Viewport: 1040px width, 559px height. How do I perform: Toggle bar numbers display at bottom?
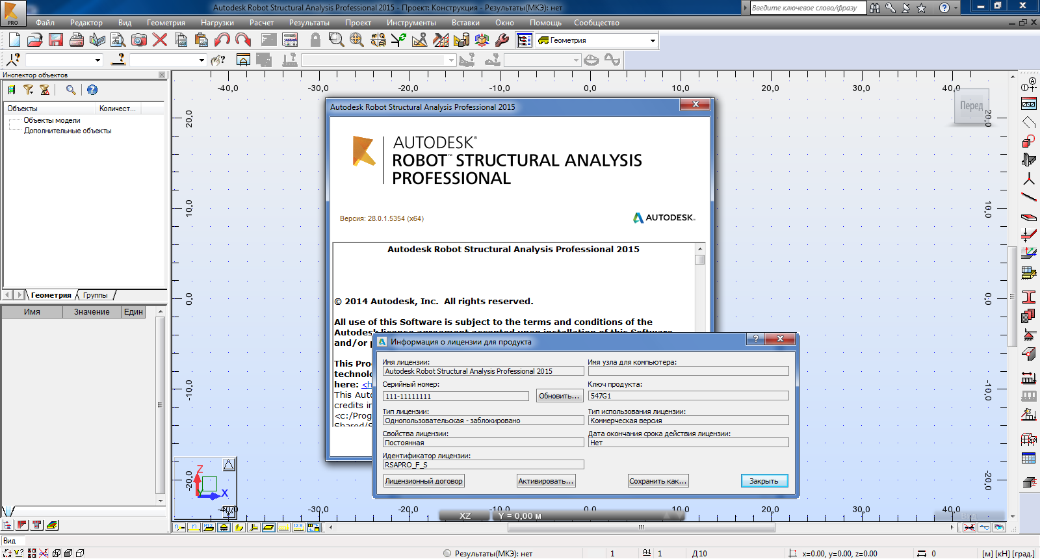[x=194, y=527]
